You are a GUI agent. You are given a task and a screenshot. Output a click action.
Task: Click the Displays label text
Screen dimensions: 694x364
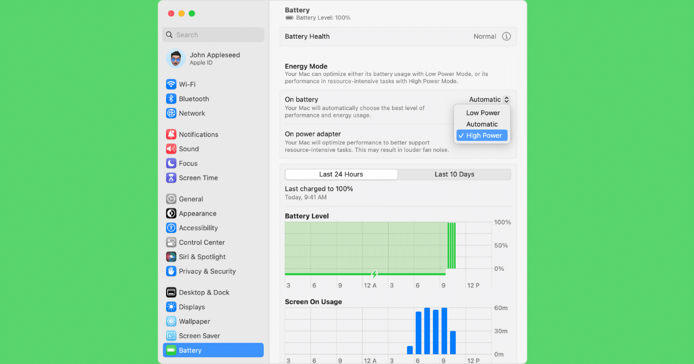192,307
